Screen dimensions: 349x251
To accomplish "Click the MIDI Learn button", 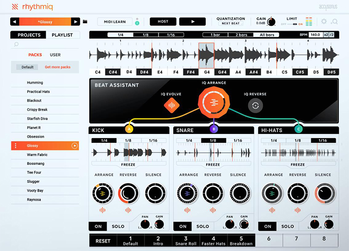I will (x=115, y=22).
